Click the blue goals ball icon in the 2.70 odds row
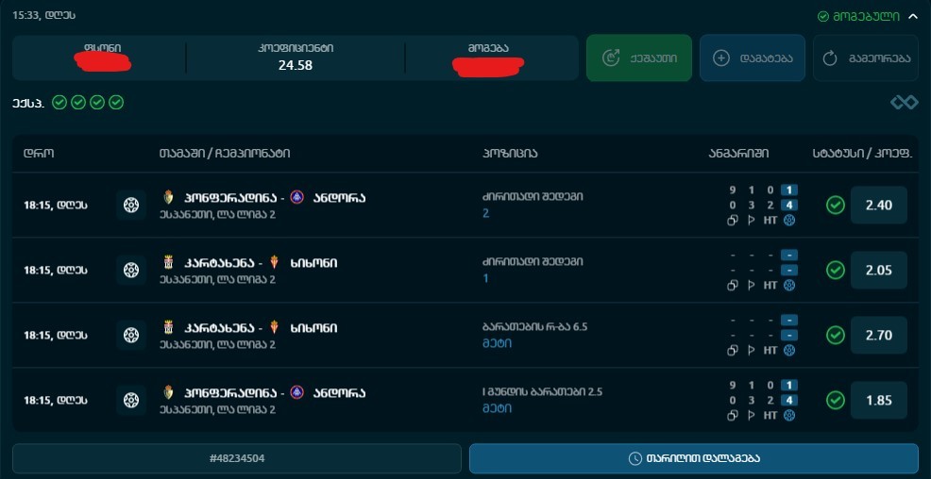The height and width of the screenshot is (479, 931). (x=789, y=351)
